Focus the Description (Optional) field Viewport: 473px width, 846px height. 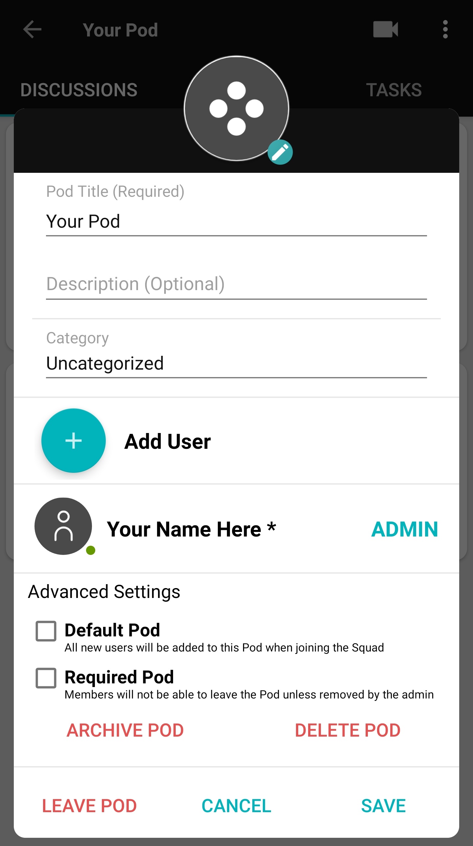236,284
